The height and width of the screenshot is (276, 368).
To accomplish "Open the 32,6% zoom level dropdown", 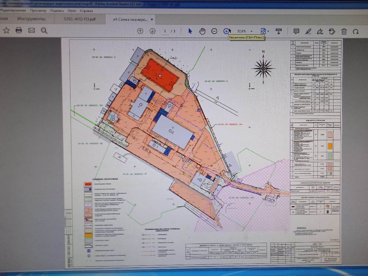I will point(251,31).
